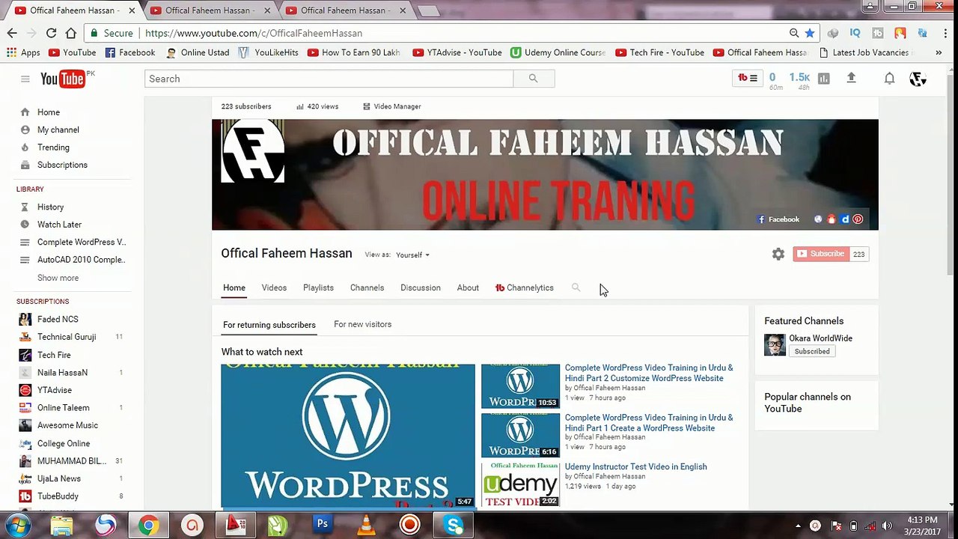Click the 223 subscriber count beside Subscribe
958x539 pixels.
click(x=859, y=255)
